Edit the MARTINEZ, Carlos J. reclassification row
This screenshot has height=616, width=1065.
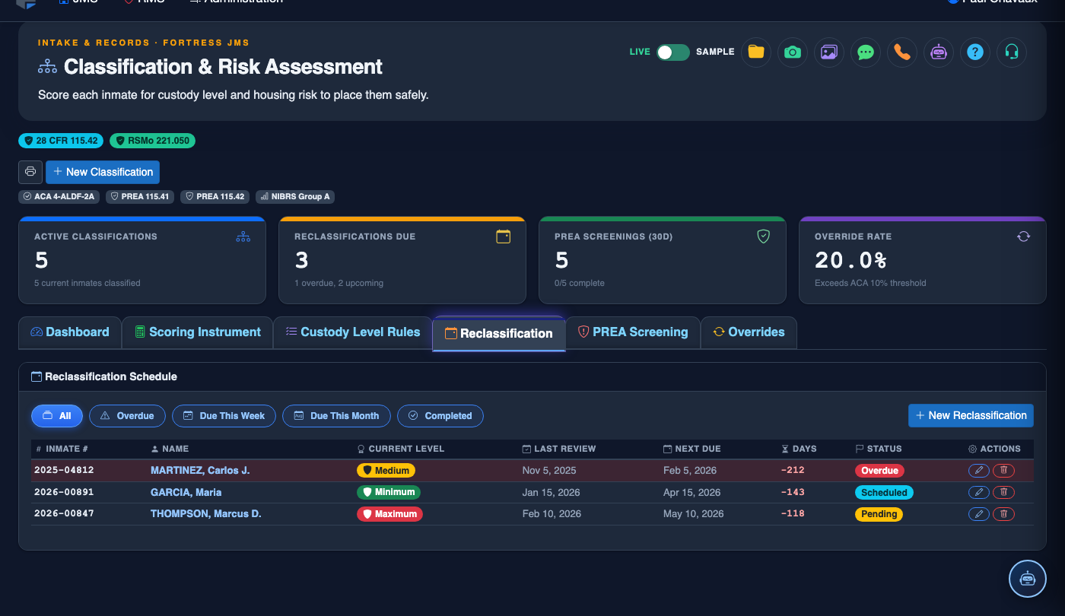click(x=979, y=471)
